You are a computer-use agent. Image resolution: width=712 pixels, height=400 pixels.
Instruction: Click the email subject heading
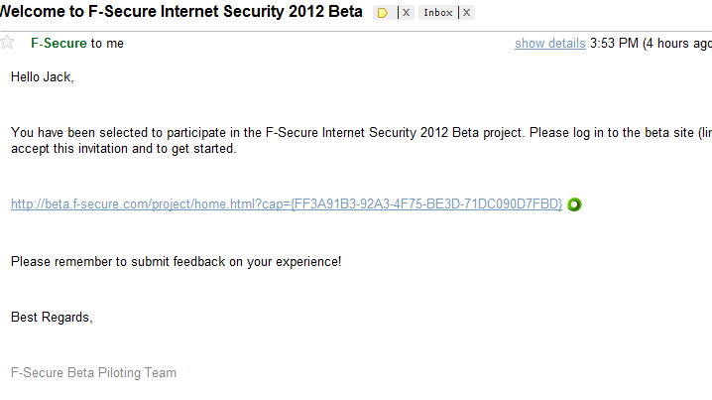181,13
